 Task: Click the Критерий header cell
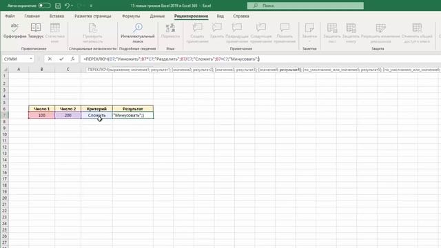[x=96, y=109]
